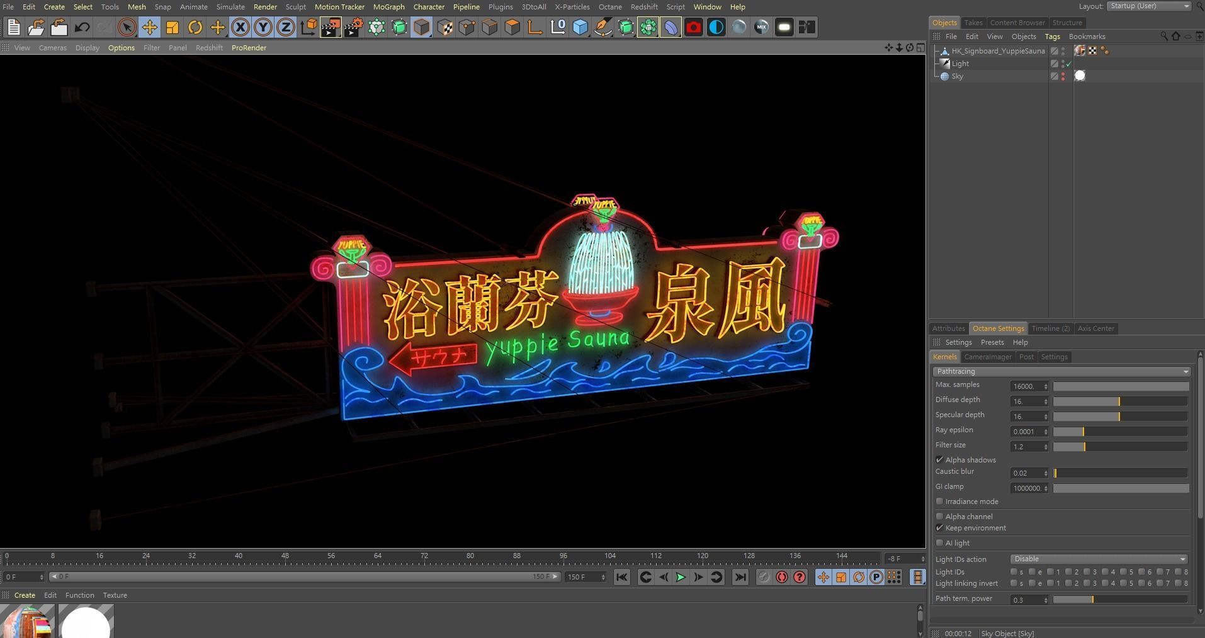Click GI clamp stepper arrows
Image resolution: width=1205 pixels, height=638 pixels.
click(x=1046, y=488)
